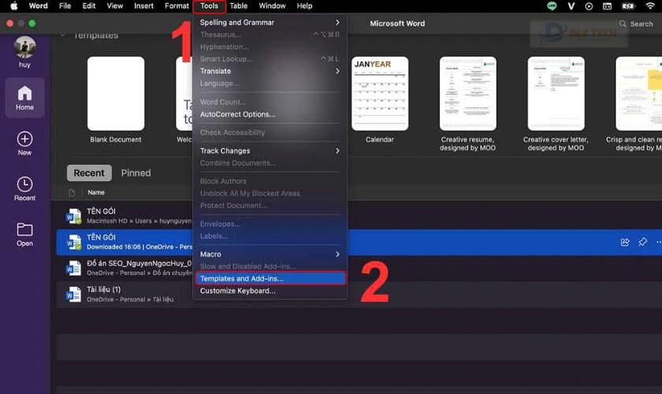Select Combine Documents menu item
This screenshot has width=662, height=394.
pos(270,163)
